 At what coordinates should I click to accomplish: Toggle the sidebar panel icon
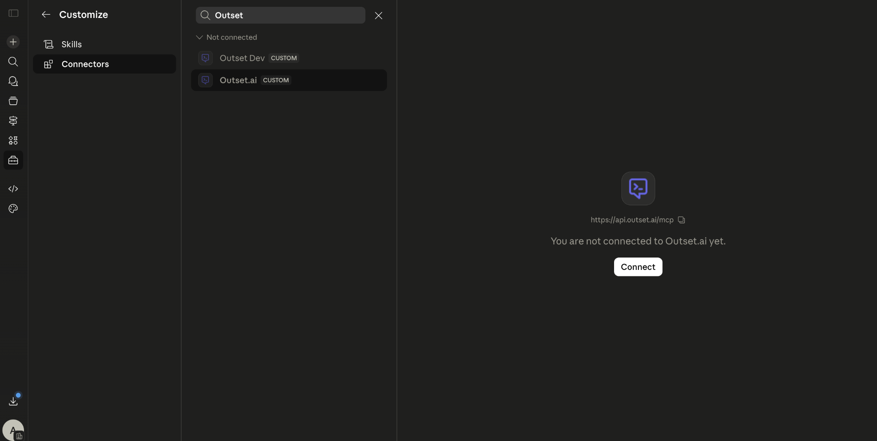click(13, 13)
